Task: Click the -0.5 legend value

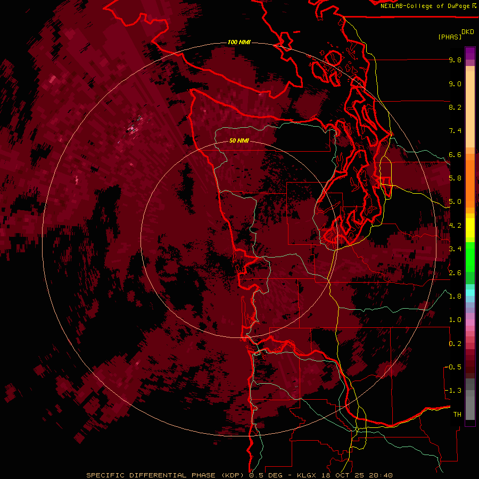Action: 453,367
